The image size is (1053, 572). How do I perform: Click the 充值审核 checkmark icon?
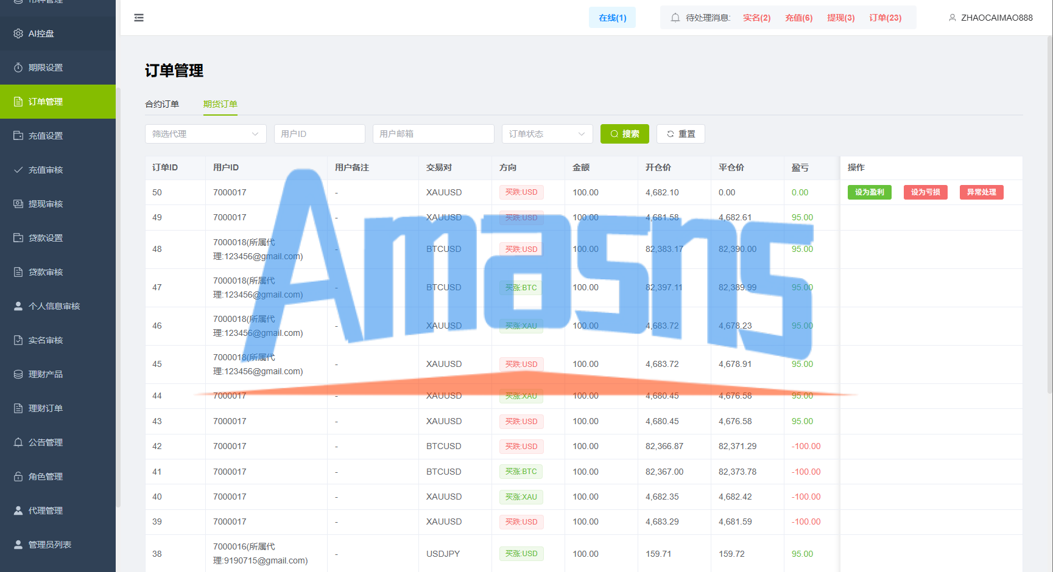point(18,170)
